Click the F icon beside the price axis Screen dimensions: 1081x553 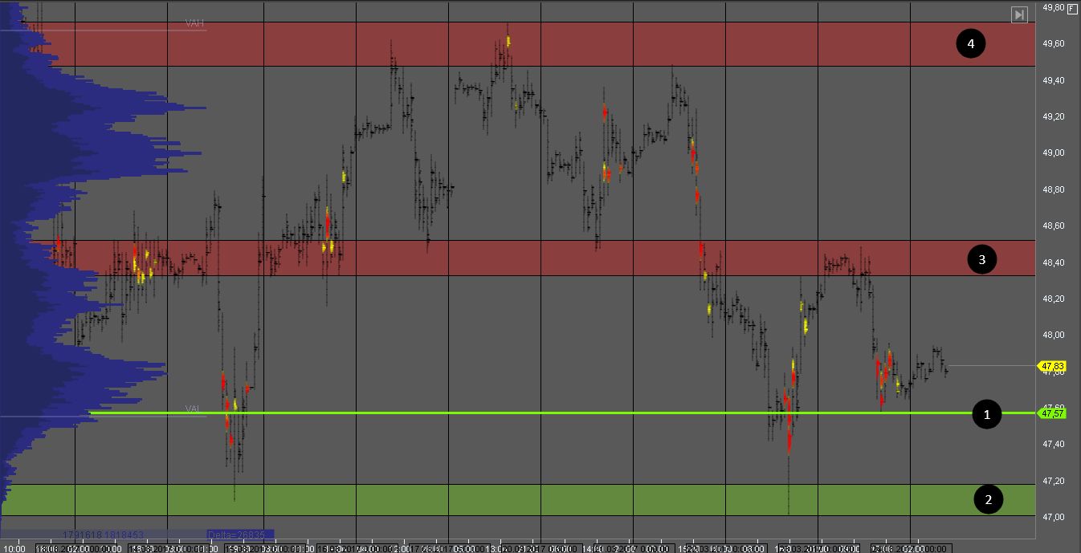point(1072,7)
